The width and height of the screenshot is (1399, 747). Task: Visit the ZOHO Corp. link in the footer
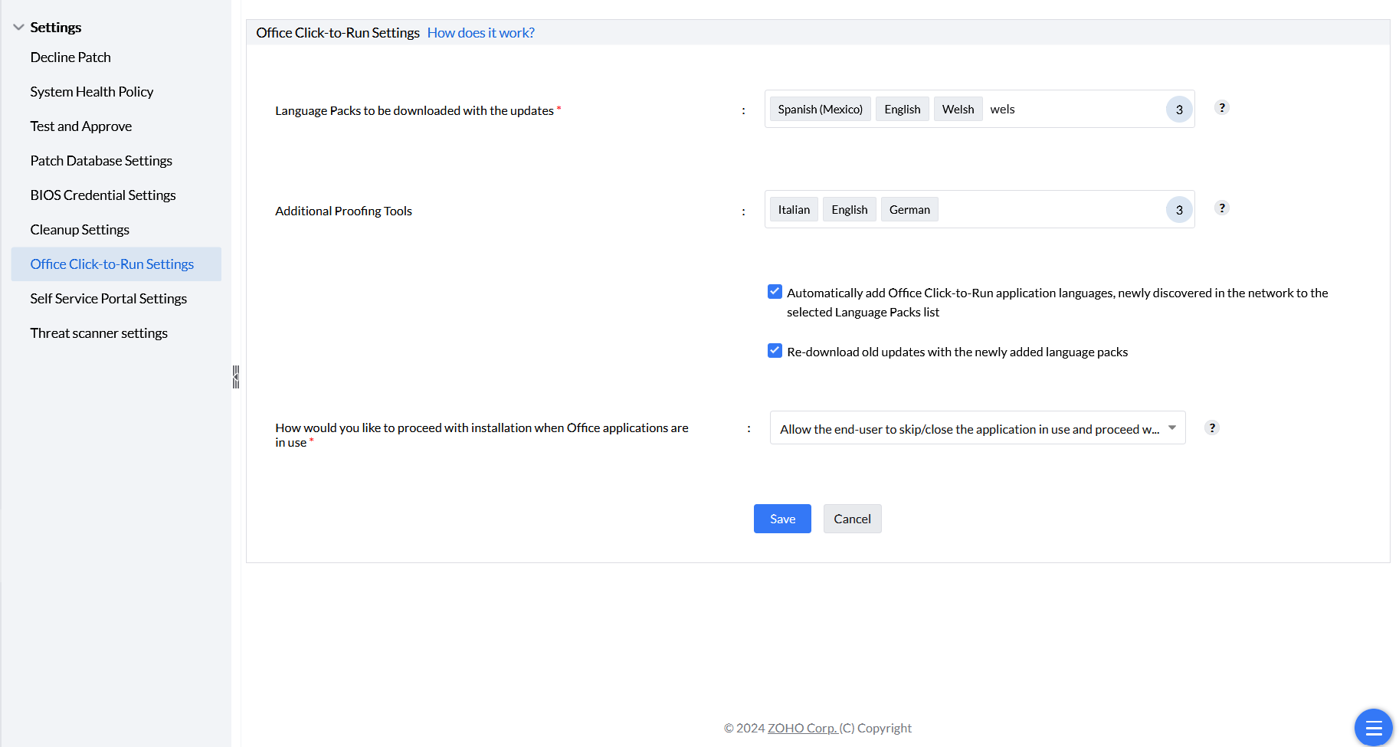[802, 727]
